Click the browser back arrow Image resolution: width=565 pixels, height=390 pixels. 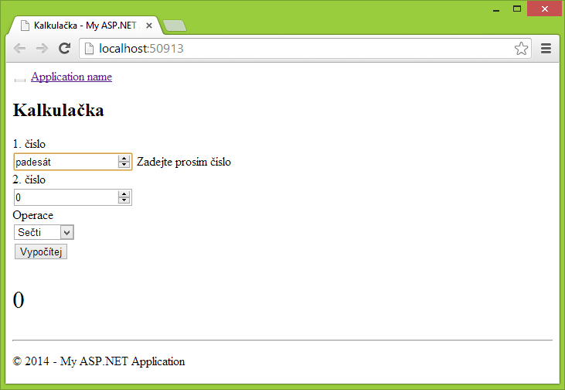19,48
